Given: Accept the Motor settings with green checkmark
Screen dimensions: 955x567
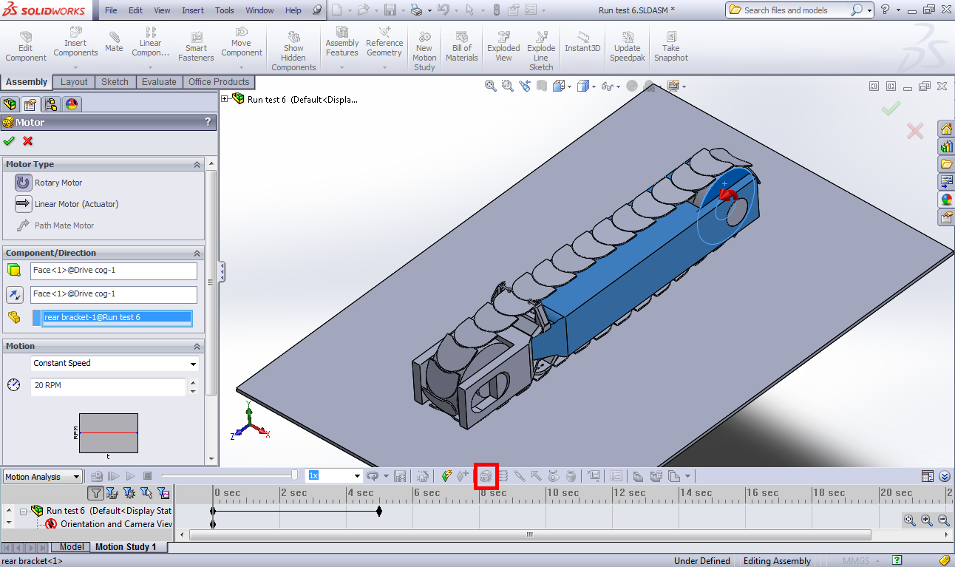Looking at the screenshot, I should click(9, 141).
